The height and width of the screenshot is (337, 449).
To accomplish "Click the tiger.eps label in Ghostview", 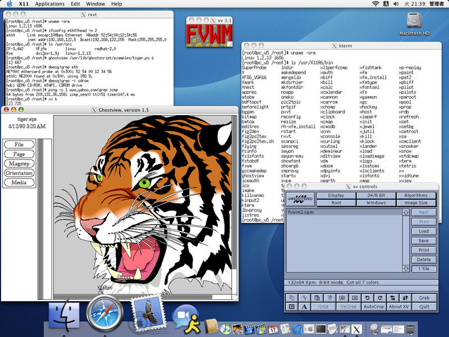I will tap(27, 119).
